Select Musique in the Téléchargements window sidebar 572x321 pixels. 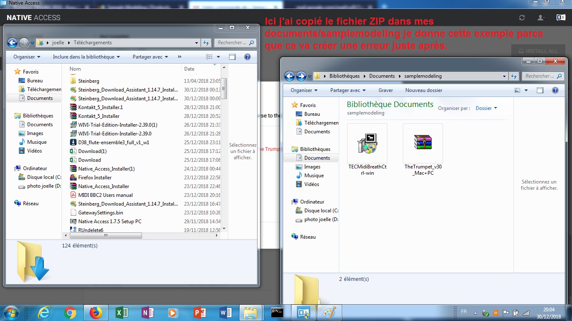click(37, 142)
